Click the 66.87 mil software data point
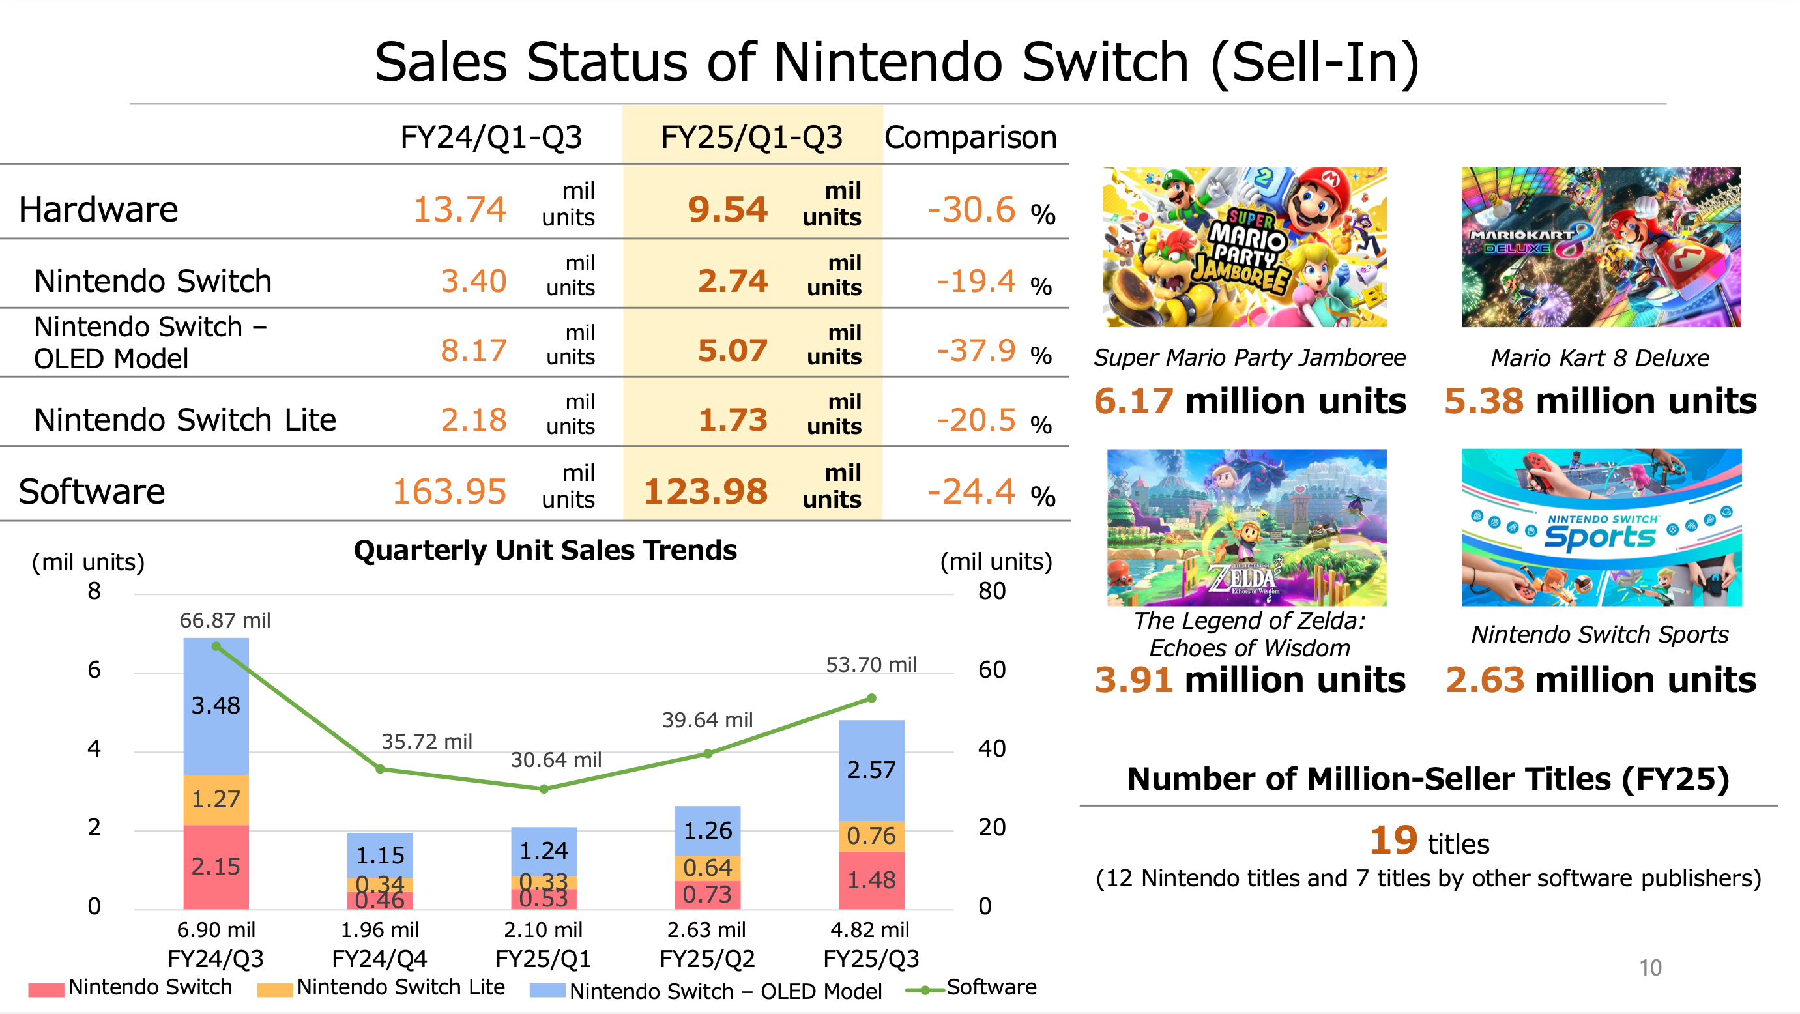The width and height of the screenshot is (1800, 1014). point(216,646)
